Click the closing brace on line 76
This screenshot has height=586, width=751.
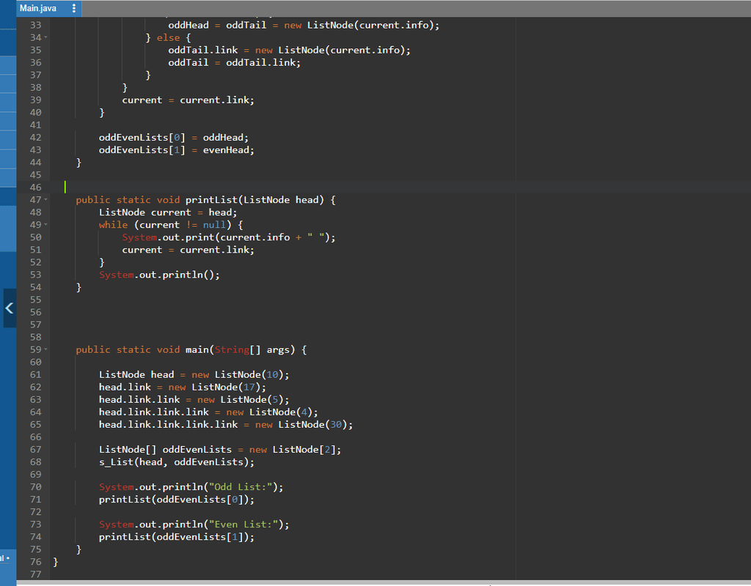point(56,562)
